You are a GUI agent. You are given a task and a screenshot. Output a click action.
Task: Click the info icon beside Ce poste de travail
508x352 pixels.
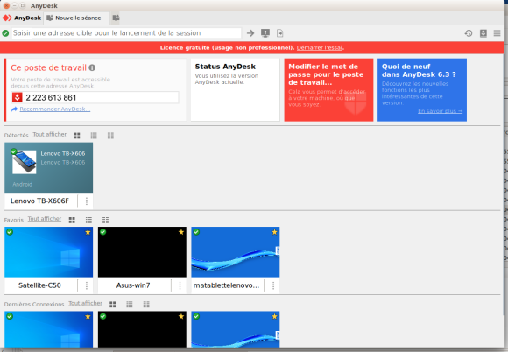coord(92,67)
